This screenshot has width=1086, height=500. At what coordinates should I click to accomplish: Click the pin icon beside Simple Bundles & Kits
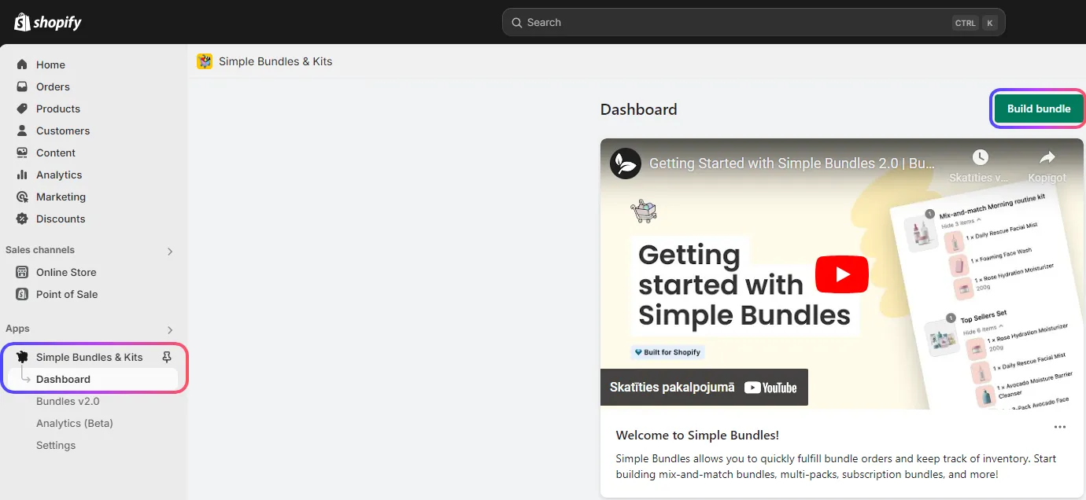166,357
